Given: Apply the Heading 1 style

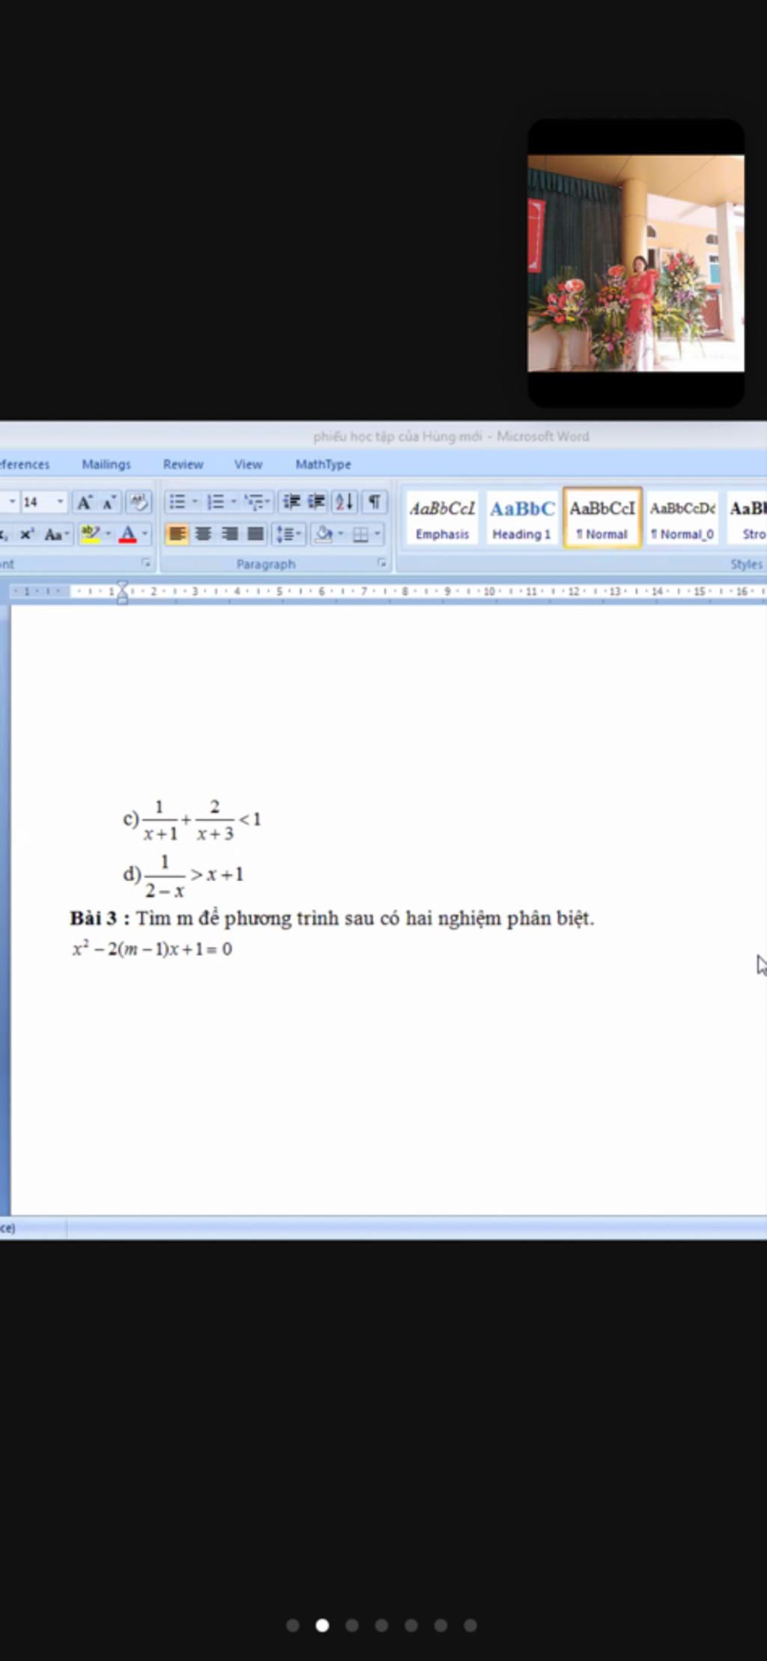Looking at the screenshot, I should (522, 518).
